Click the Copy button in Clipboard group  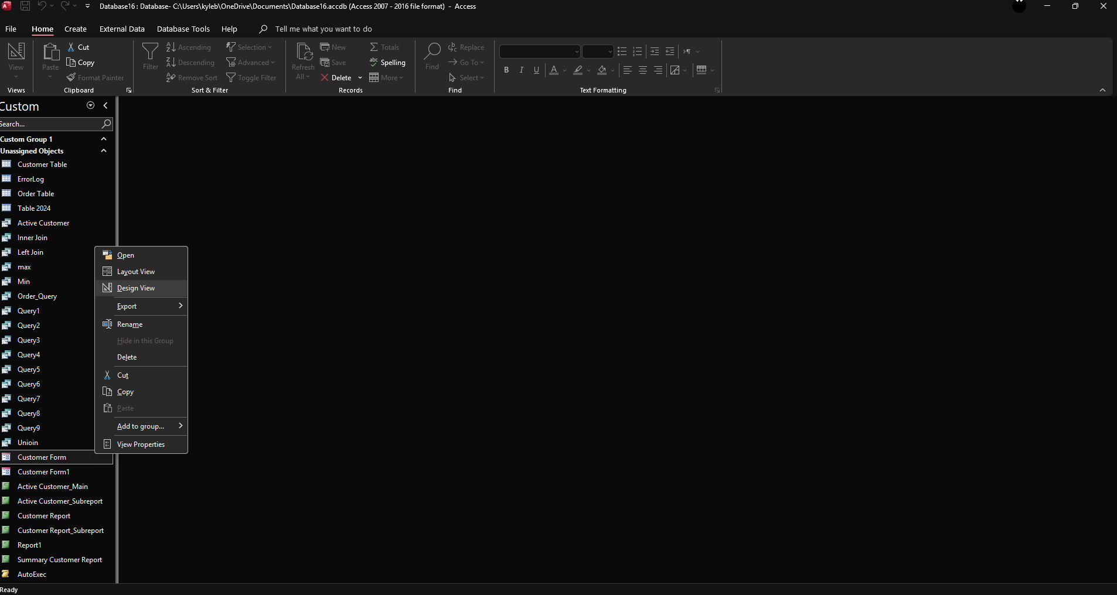(80, 63)
